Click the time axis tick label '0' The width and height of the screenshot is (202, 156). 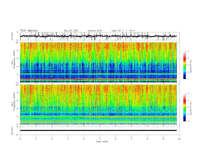(x=20, y=139)
